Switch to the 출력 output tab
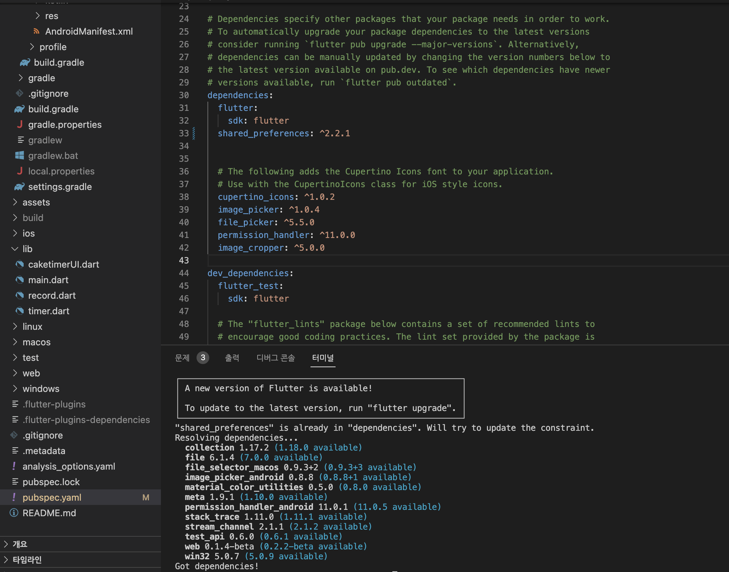This screenshot has height=572, width=729. click(x=232, y=358)
